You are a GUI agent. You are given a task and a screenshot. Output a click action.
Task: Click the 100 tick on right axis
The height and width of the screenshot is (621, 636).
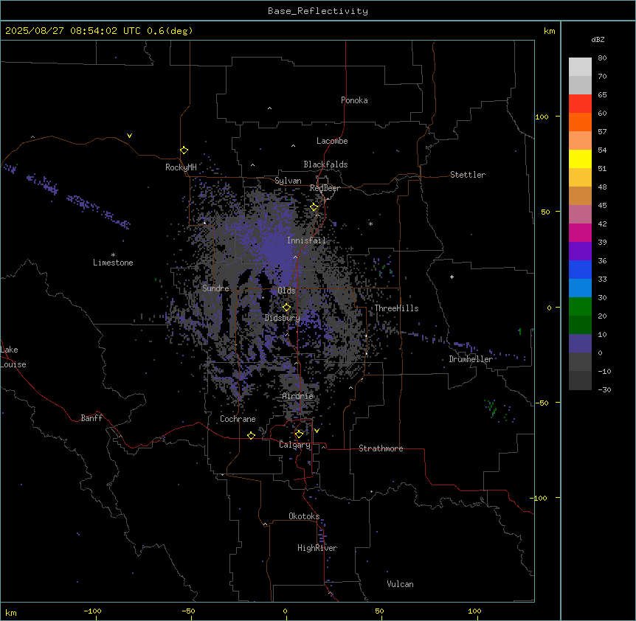(542, 117)
